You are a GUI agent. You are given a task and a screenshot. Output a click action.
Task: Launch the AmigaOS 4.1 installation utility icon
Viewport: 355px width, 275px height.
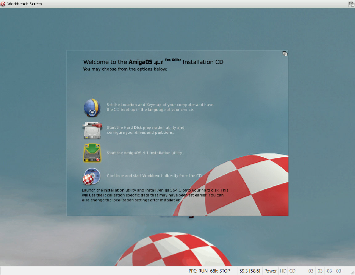92,153
